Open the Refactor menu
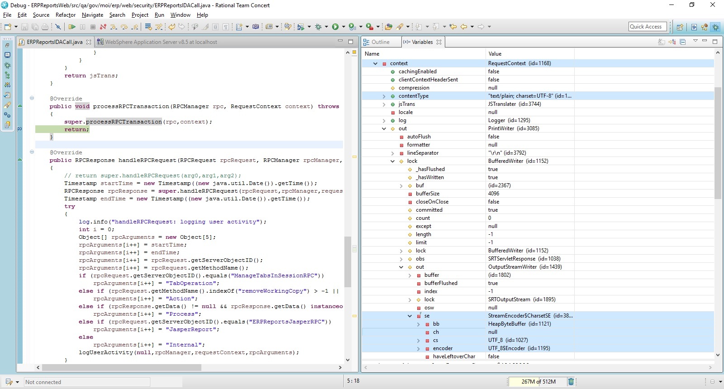Viewport: 724px width, 389px height. tap(66, 15)
